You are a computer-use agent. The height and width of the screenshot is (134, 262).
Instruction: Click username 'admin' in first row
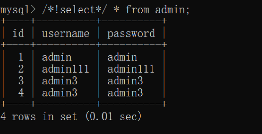click(56, 57)
